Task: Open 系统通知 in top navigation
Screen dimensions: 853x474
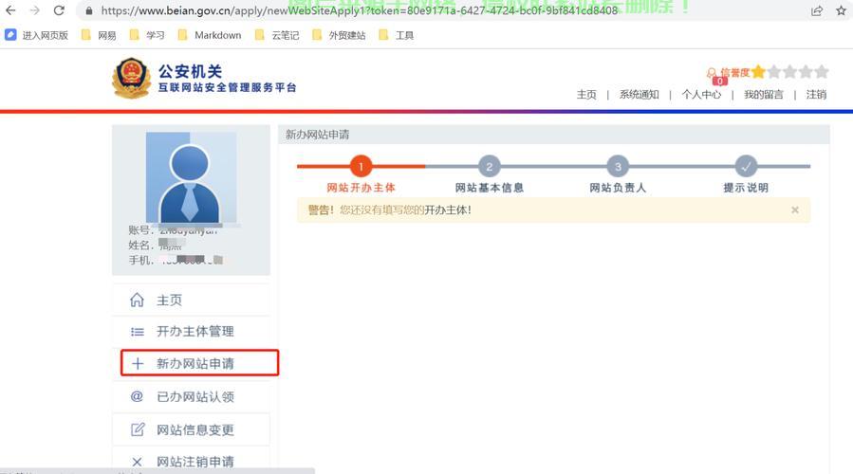Action: pos(640,95)
